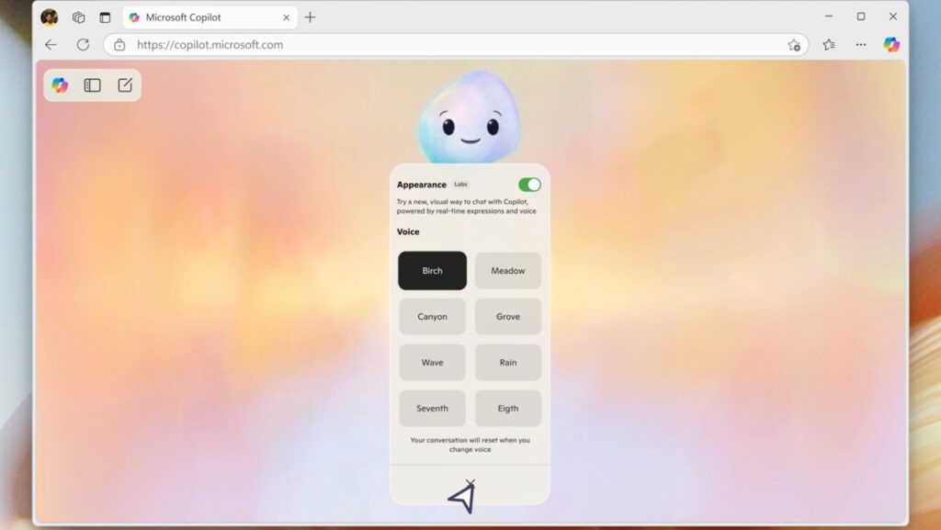The width and height of the screenshot is (941, 530).
Task: Switch to the Eigth voice
Action: click(x=507, y=408)
